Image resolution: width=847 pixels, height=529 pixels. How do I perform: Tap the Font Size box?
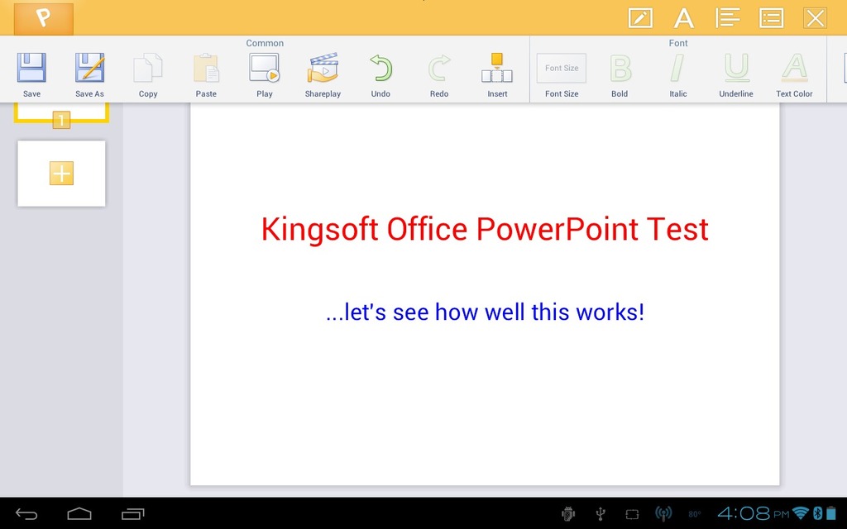tap(562, 68)
